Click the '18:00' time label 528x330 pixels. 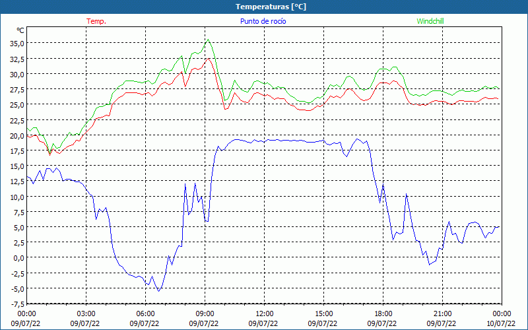pyautogui.click(x=383, y=314)
